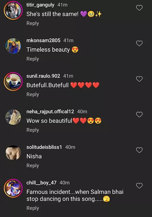Reply to 'She's still the same!' comment
Image resolution: width=152 pixels, height=217 pixels.
point(33,23)
